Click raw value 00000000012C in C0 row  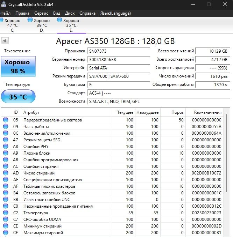pos(206,206)
